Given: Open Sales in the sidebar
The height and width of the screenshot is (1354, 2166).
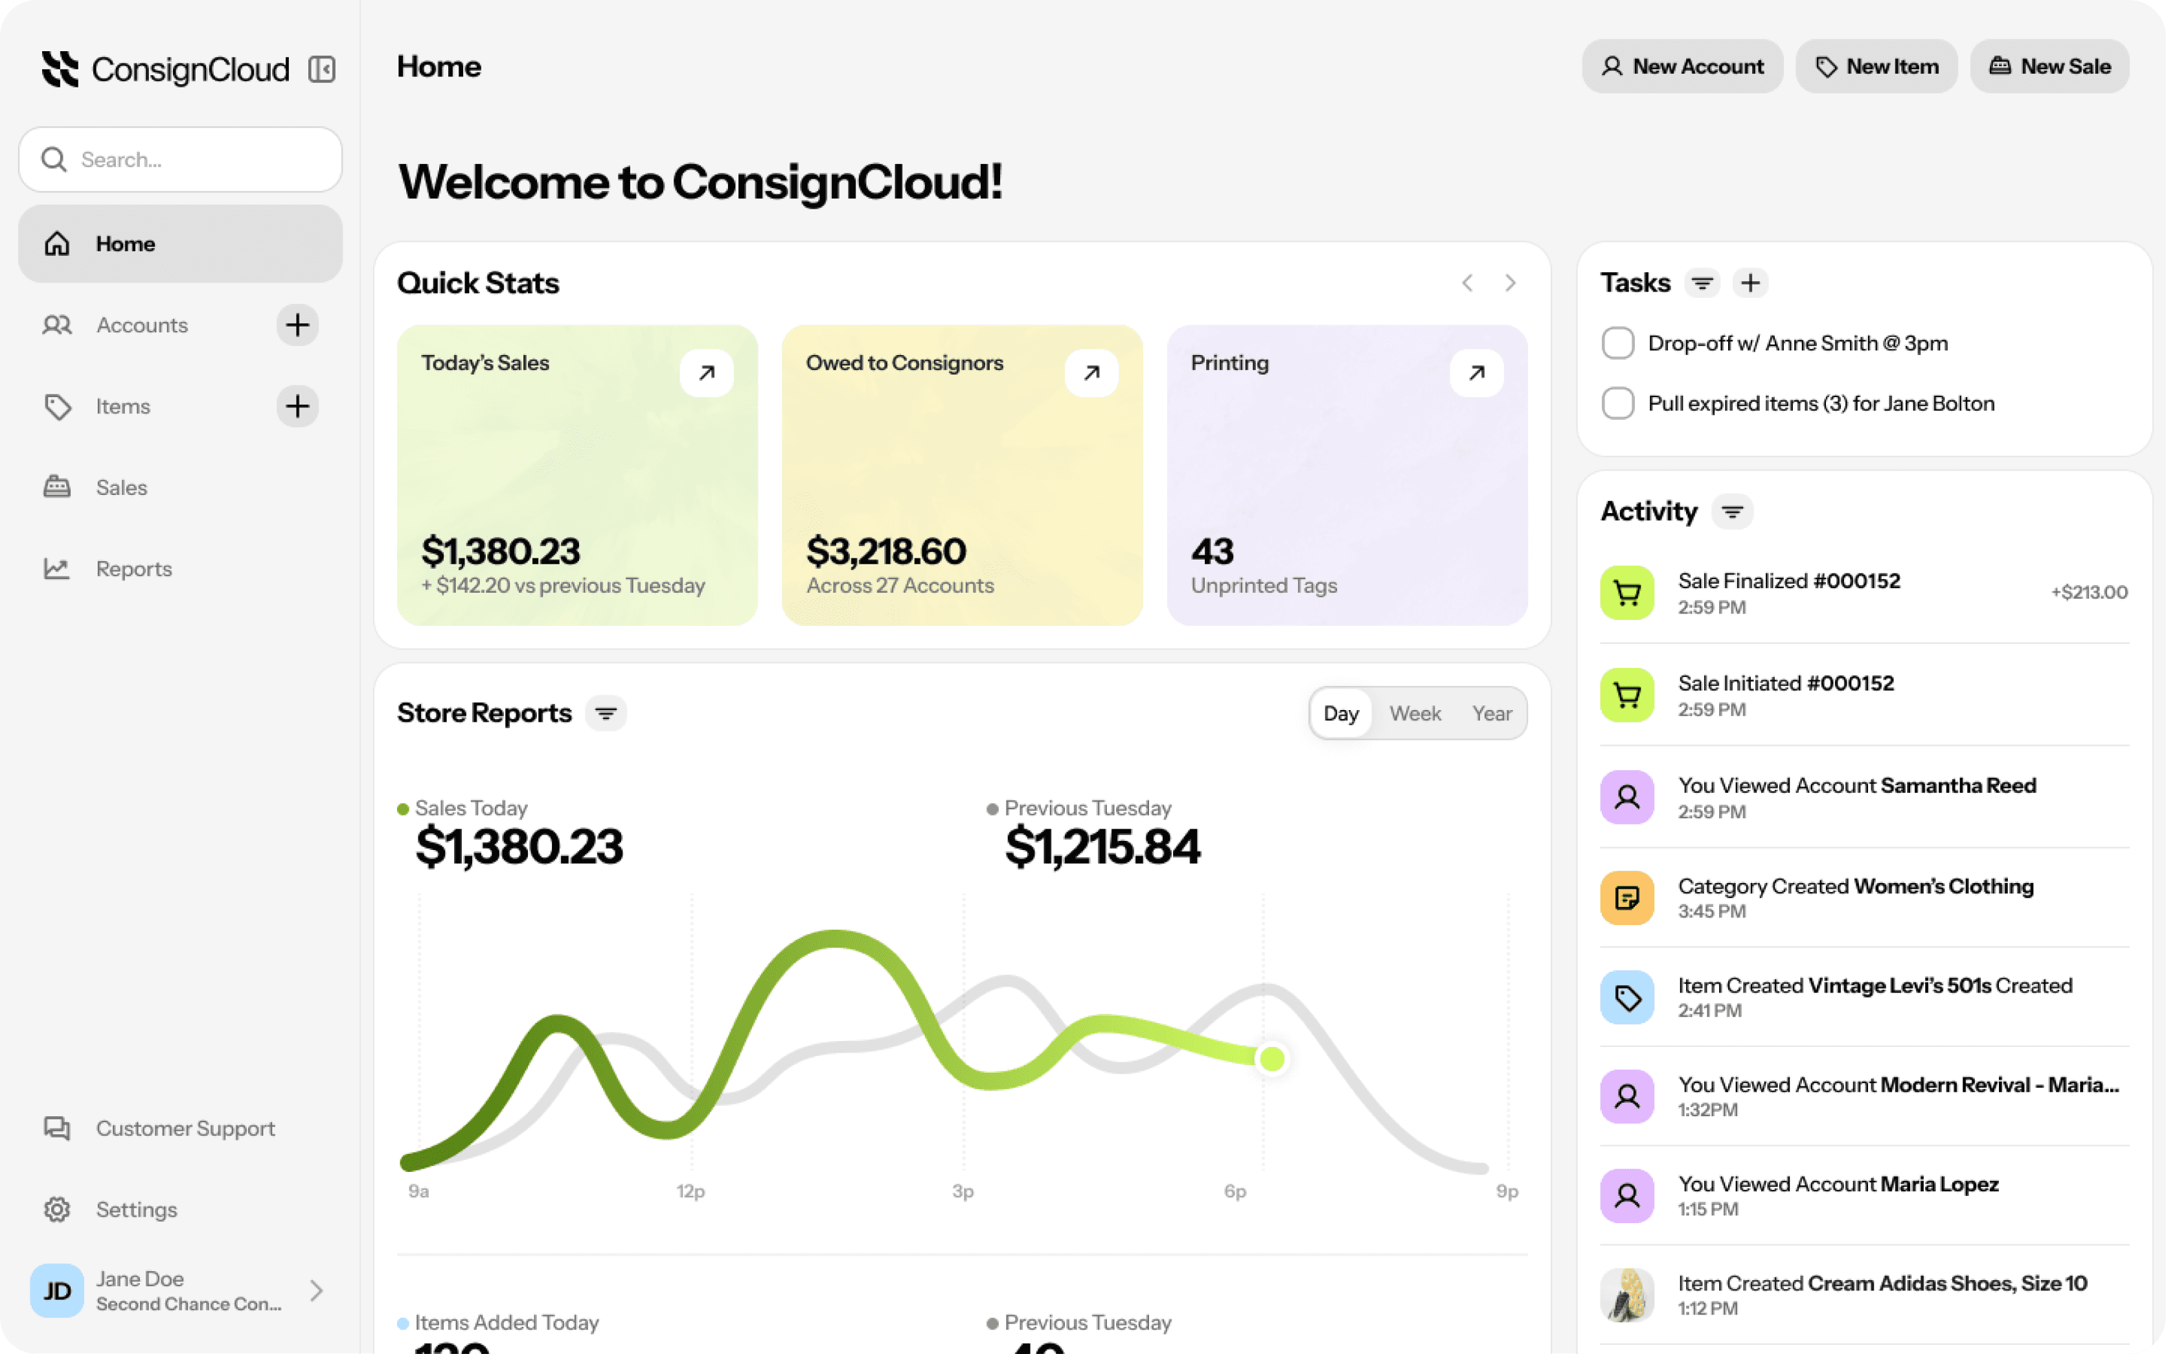Looking at the screenshot, I should [122, 488].
